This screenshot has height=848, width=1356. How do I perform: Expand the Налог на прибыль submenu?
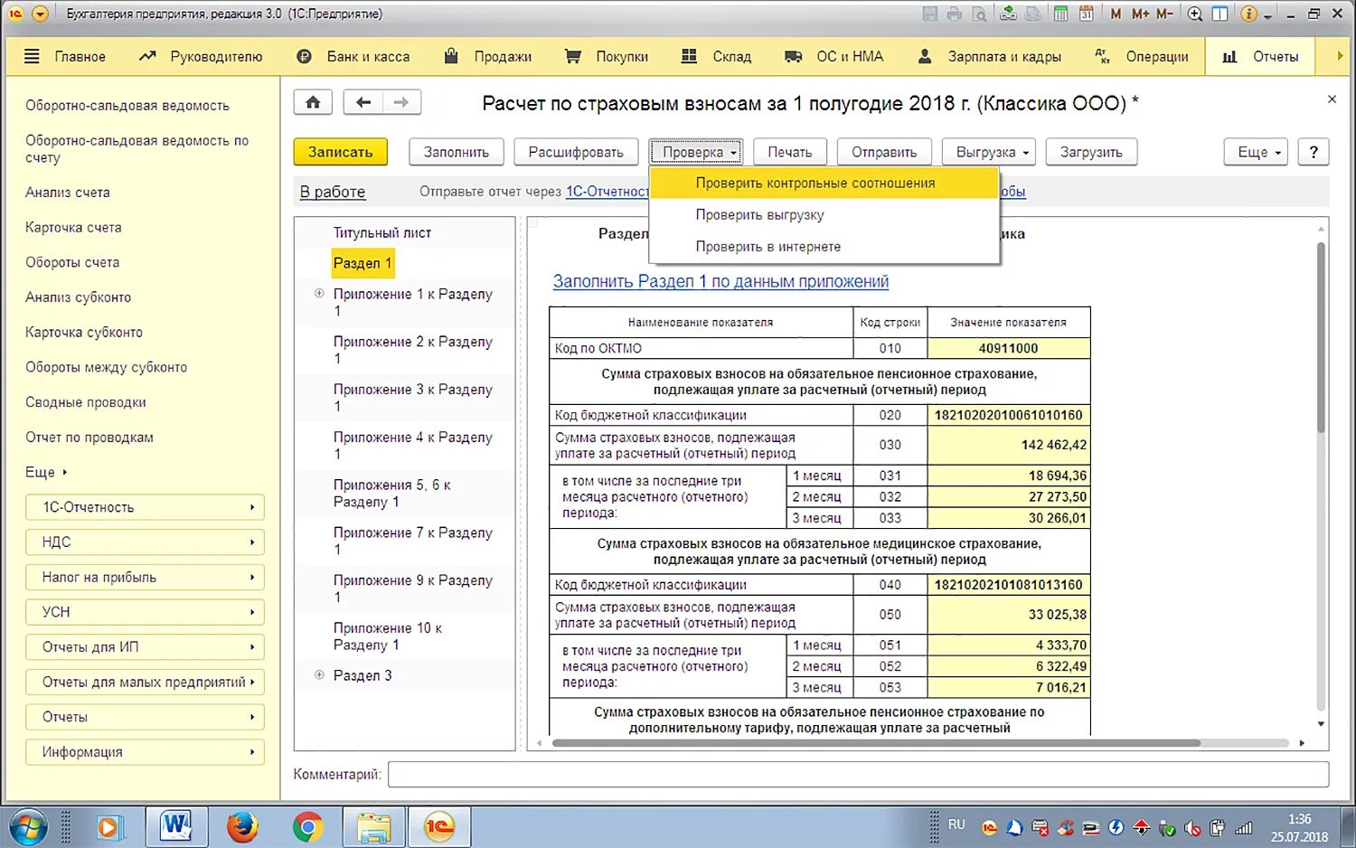[x=145, y=577]
